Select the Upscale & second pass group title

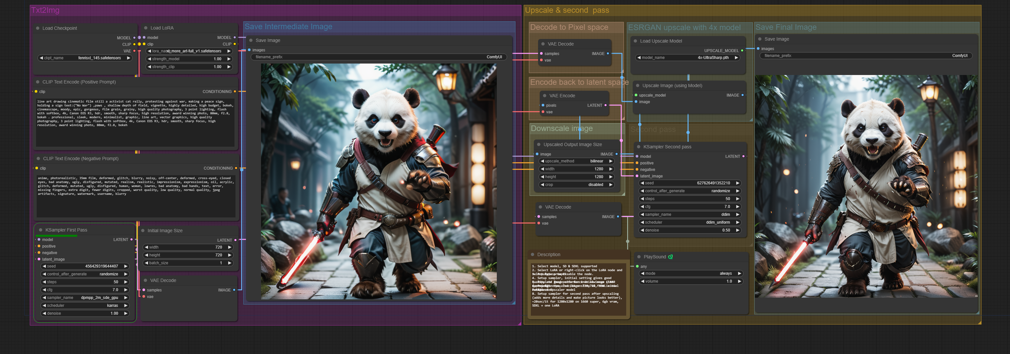[x=567, y=10]
